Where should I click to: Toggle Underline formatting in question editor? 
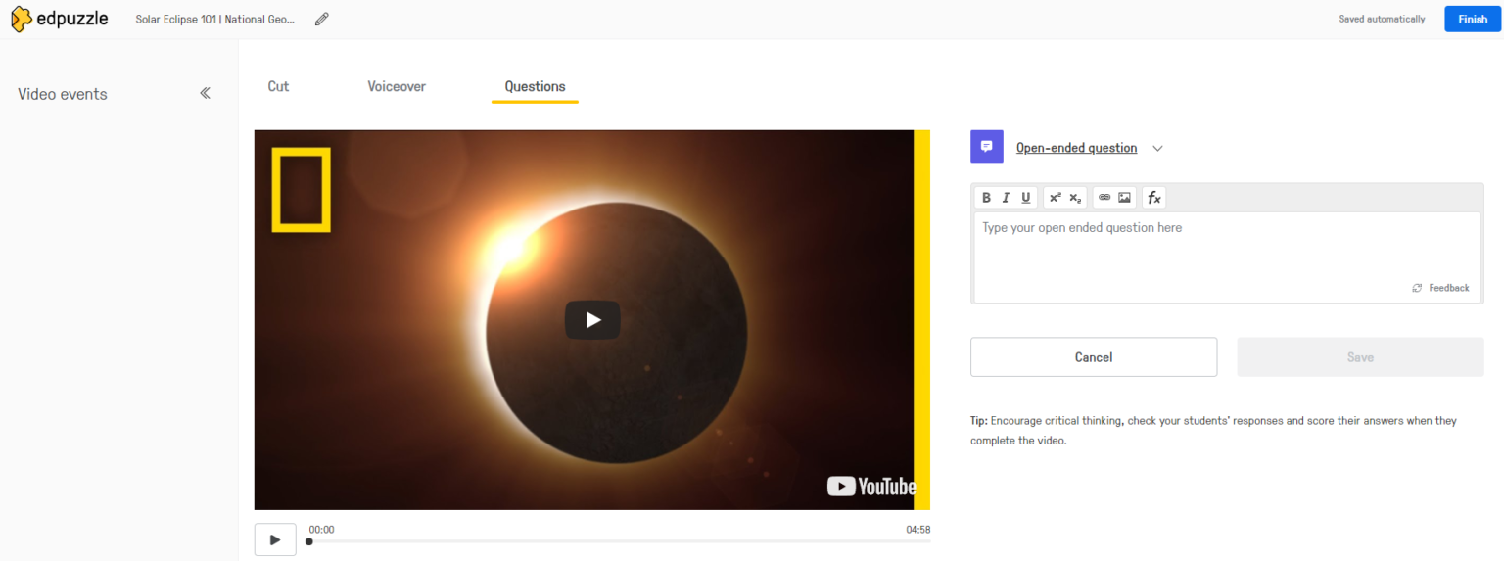coord(1025,198)
